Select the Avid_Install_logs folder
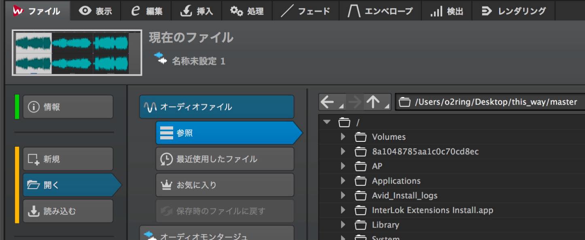The width and height of the screenshot is (585, 240). (x=451, y=196)
